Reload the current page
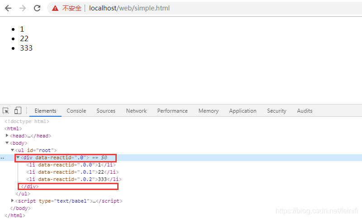This screenshot has width=362, height=219. [x=37, y=8]
